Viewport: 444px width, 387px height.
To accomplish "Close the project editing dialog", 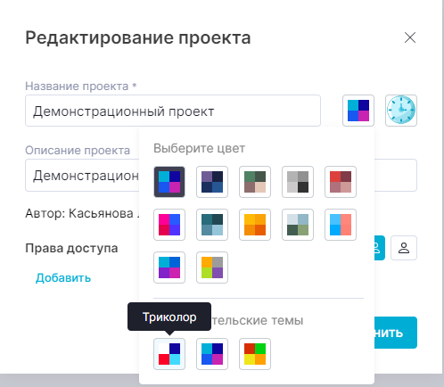I will (410, 37).
